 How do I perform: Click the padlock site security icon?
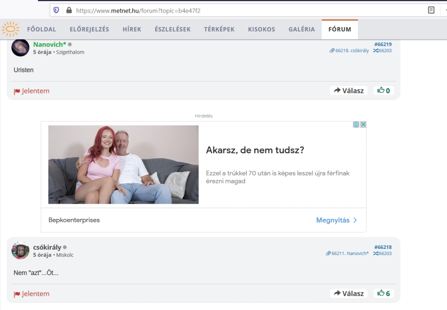(69, 10)
